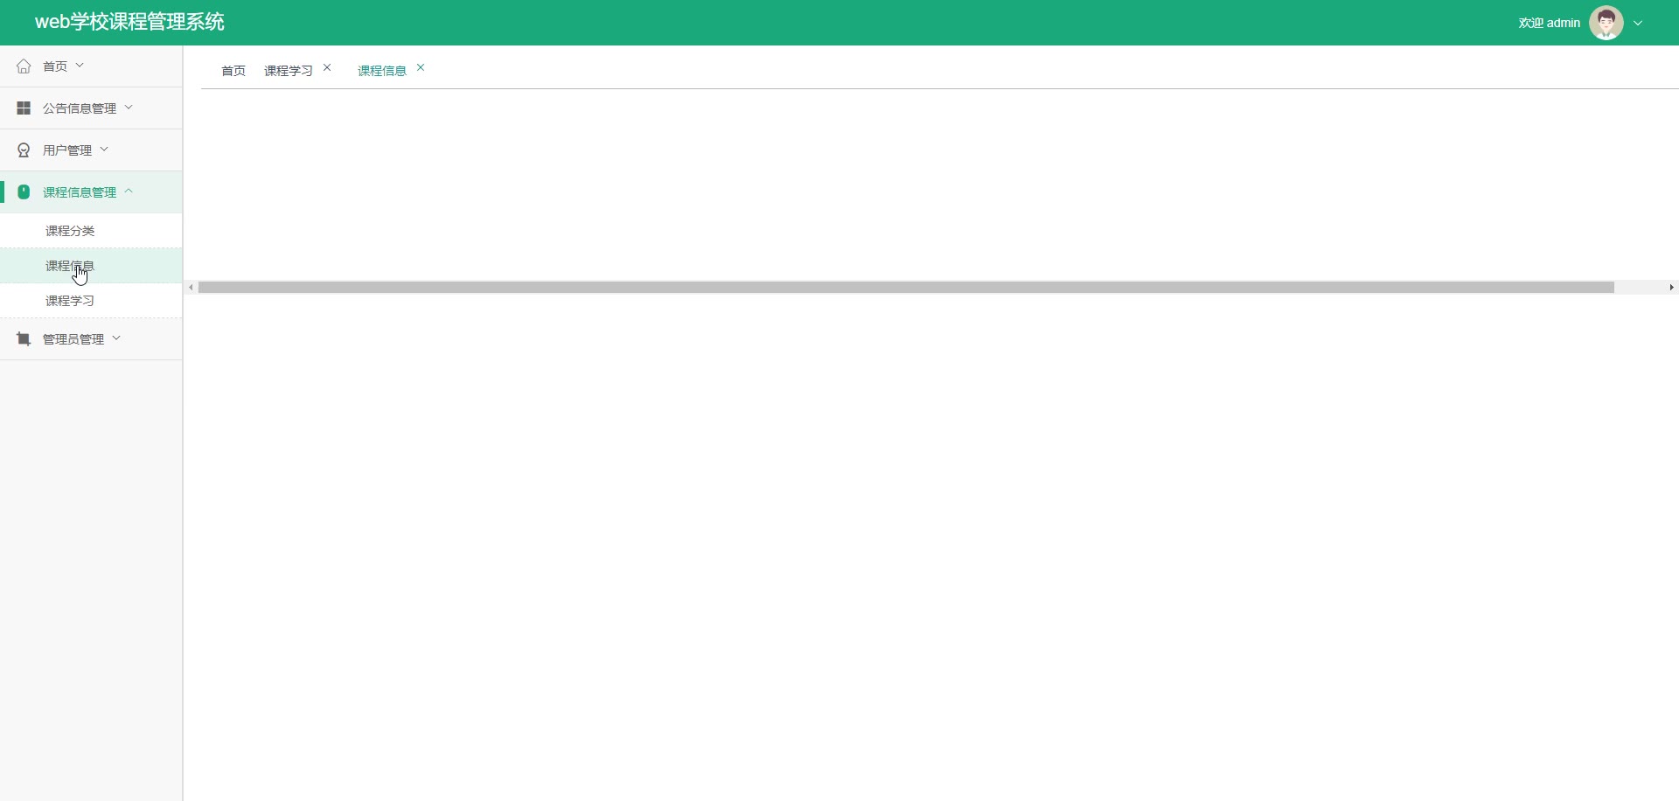Select 课程分类 in the sidebar
The image size is (1679, 801).
(x=70, y=231)
